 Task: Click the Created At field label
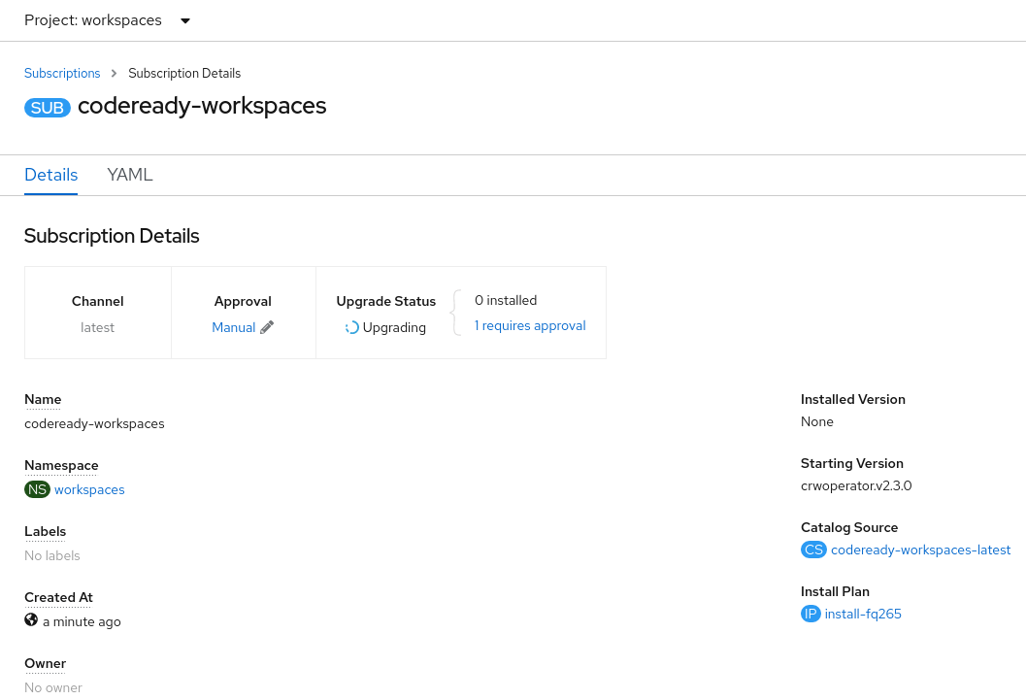tap(58, 597)
